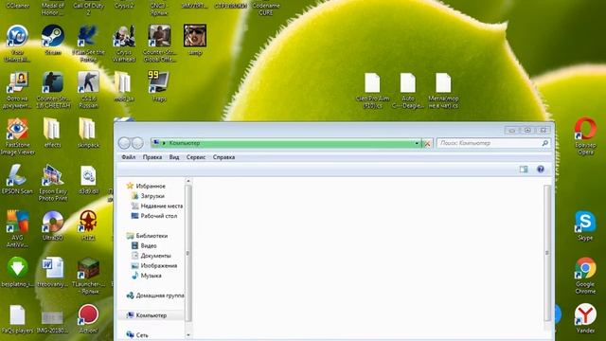Select the Auto C-Deagle file icon
The height and width of the screenshot is (341, 606).
pyautogui.click(x=408, y=91)
